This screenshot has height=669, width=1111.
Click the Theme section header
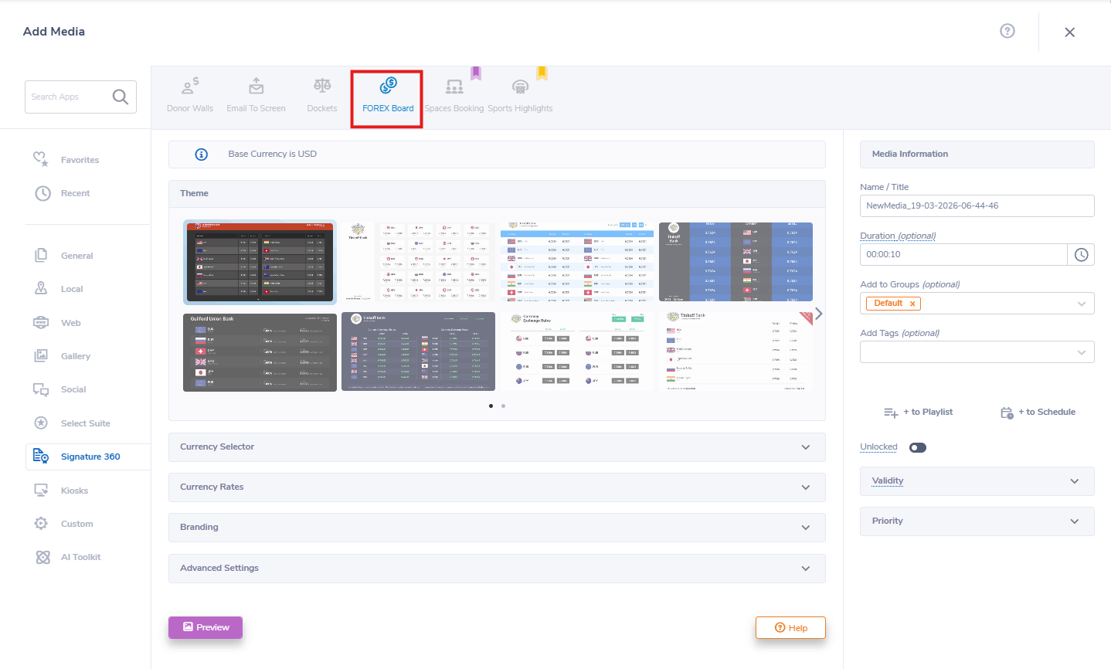pos(497,194)
